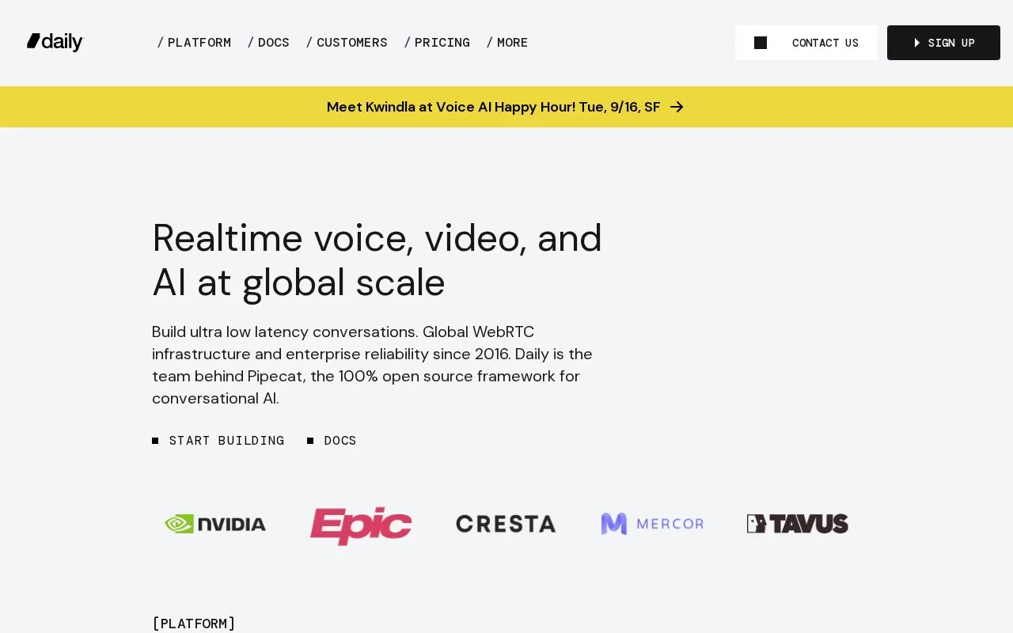
Task: Click the Tavus logo
Action: (798, 524)
